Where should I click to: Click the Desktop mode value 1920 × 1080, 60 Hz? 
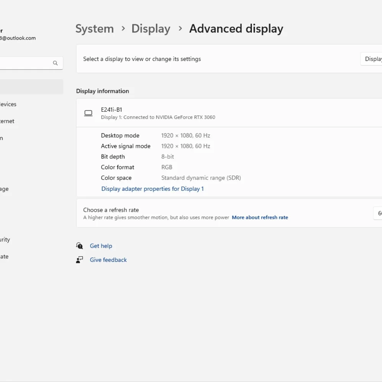pyautogui.click(x=186, y=136)
